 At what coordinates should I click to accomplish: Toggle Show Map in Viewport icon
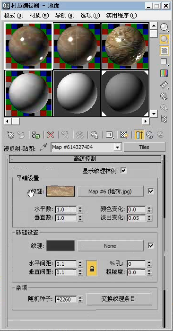[124, 135]
